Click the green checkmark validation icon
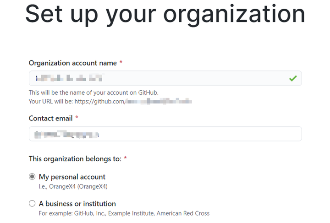The image size is (330, 223). 293,78
